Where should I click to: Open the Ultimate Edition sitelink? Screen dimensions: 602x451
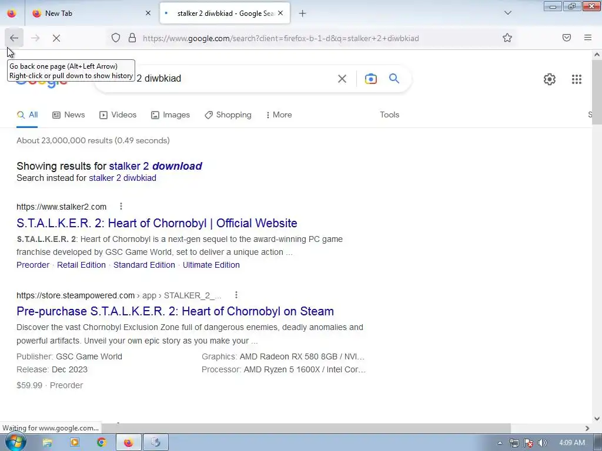click(211, 265)
